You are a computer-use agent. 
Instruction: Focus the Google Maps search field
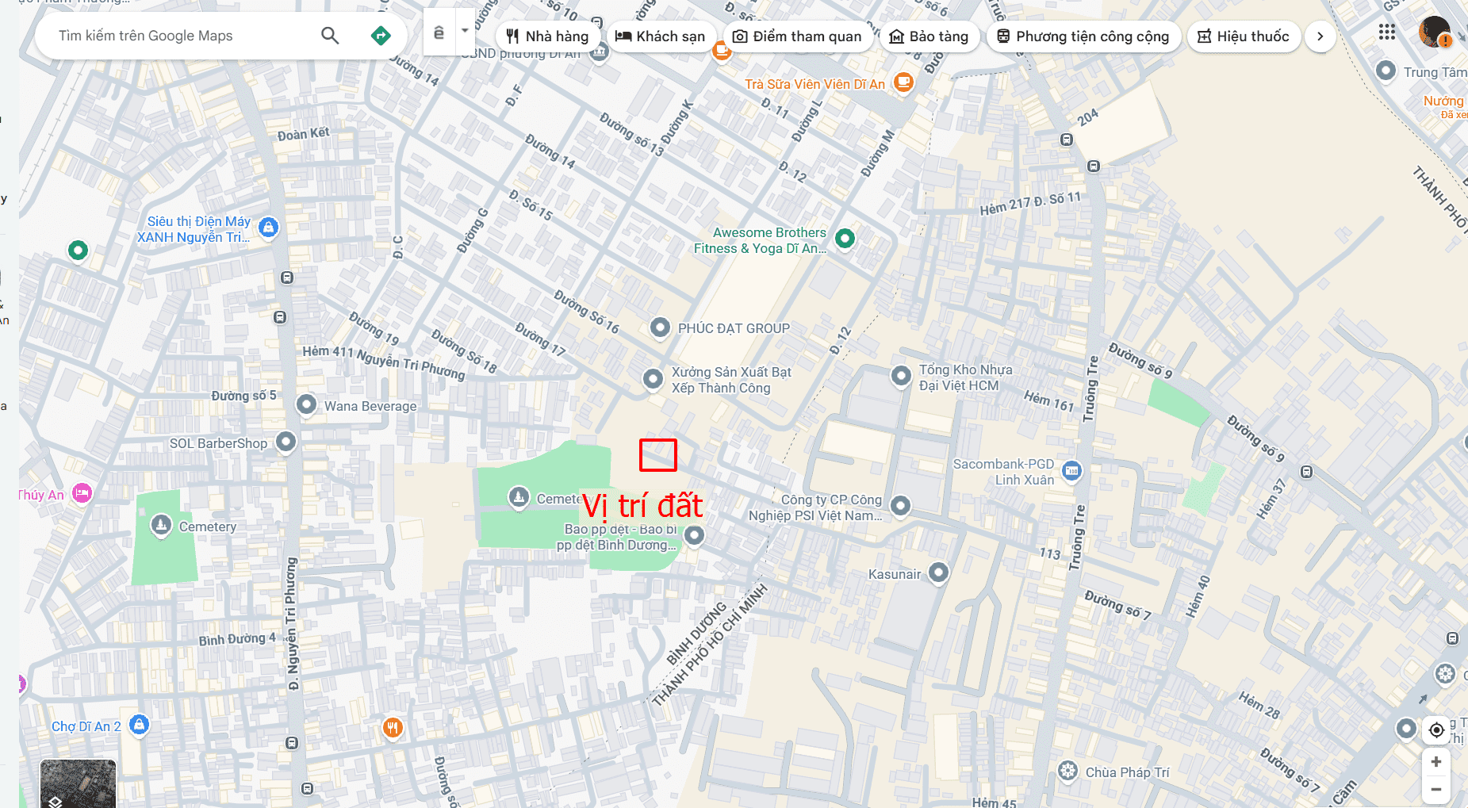tap(182, 36)
